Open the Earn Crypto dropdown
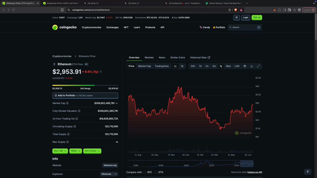317x178 pixels. tap(92, 151)
